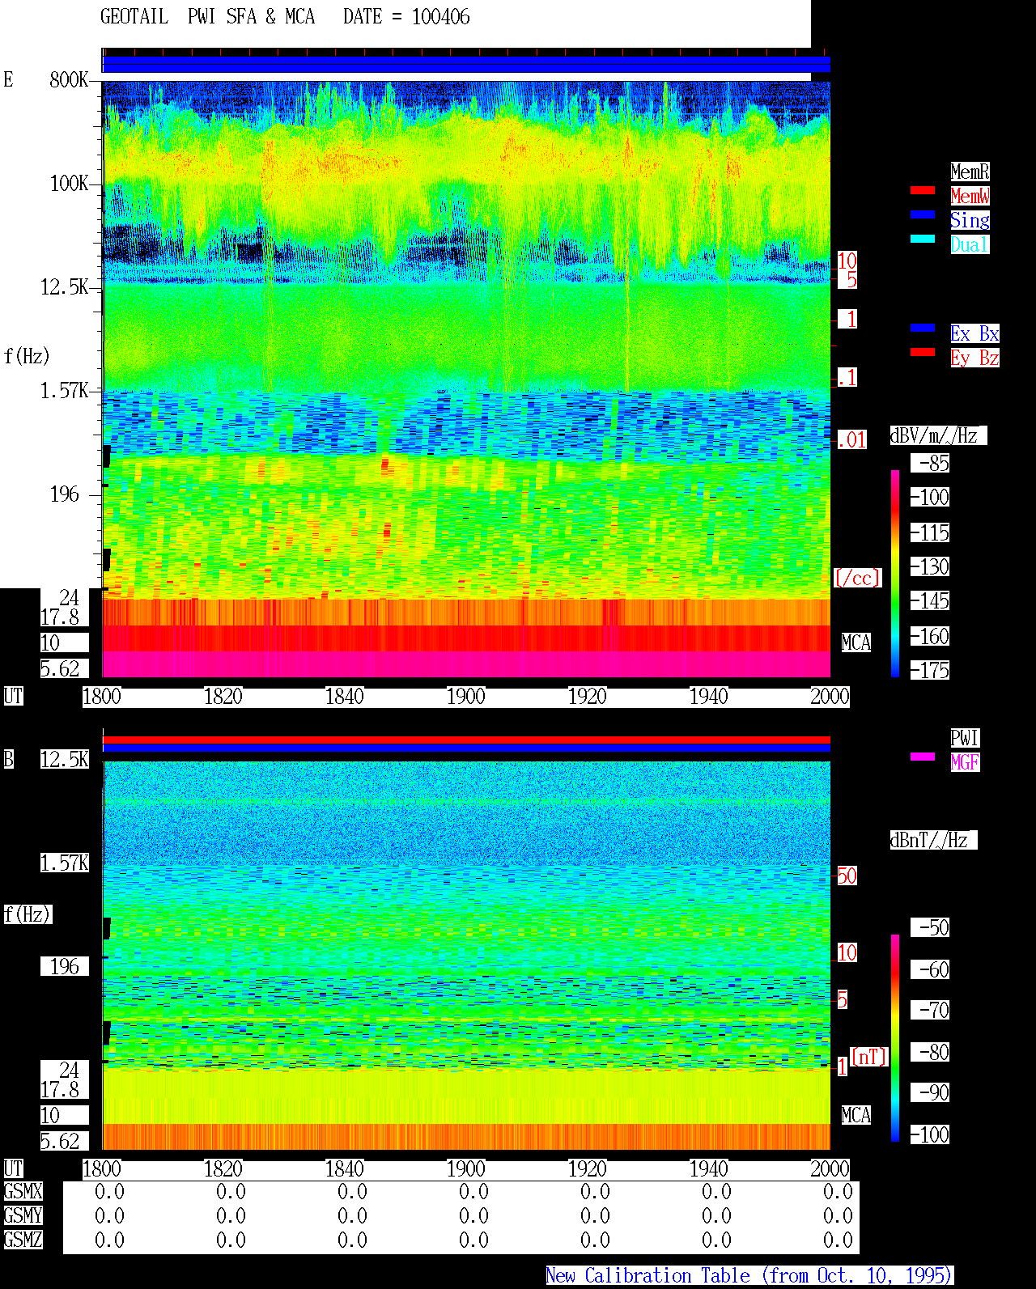
Task: Click the dBV/m/√Hz color scale bar
Action: click(895, 573)
